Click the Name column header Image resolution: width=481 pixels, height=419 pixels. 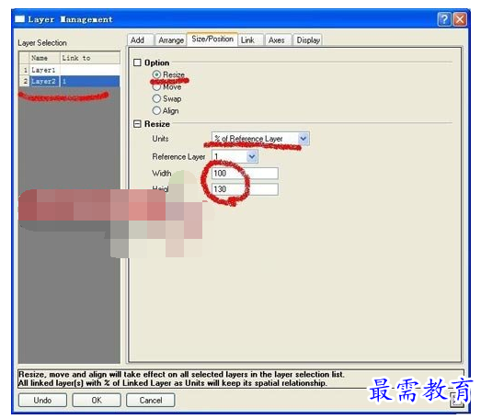44,58
